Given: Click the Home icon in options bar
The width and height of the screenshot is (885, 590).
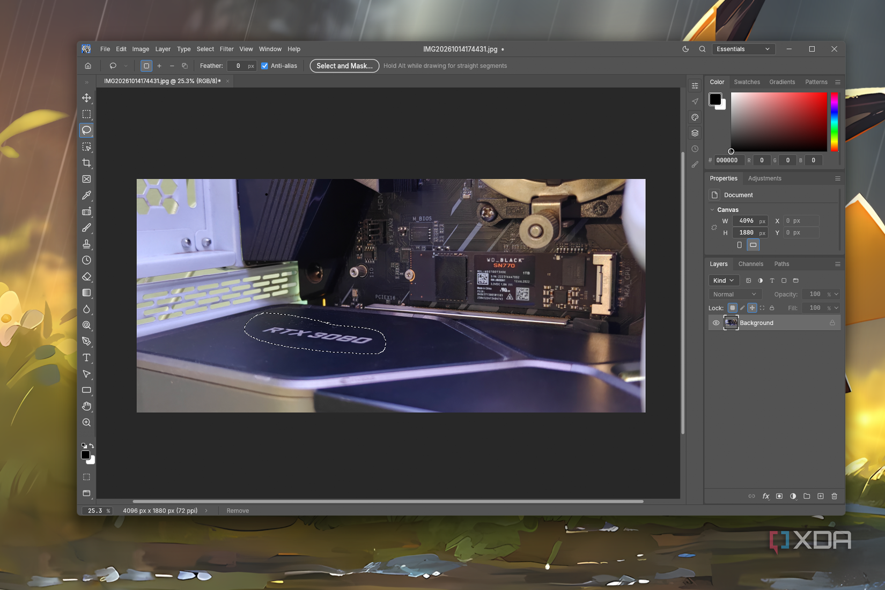Looking at the screenshot, I should 88,66.
